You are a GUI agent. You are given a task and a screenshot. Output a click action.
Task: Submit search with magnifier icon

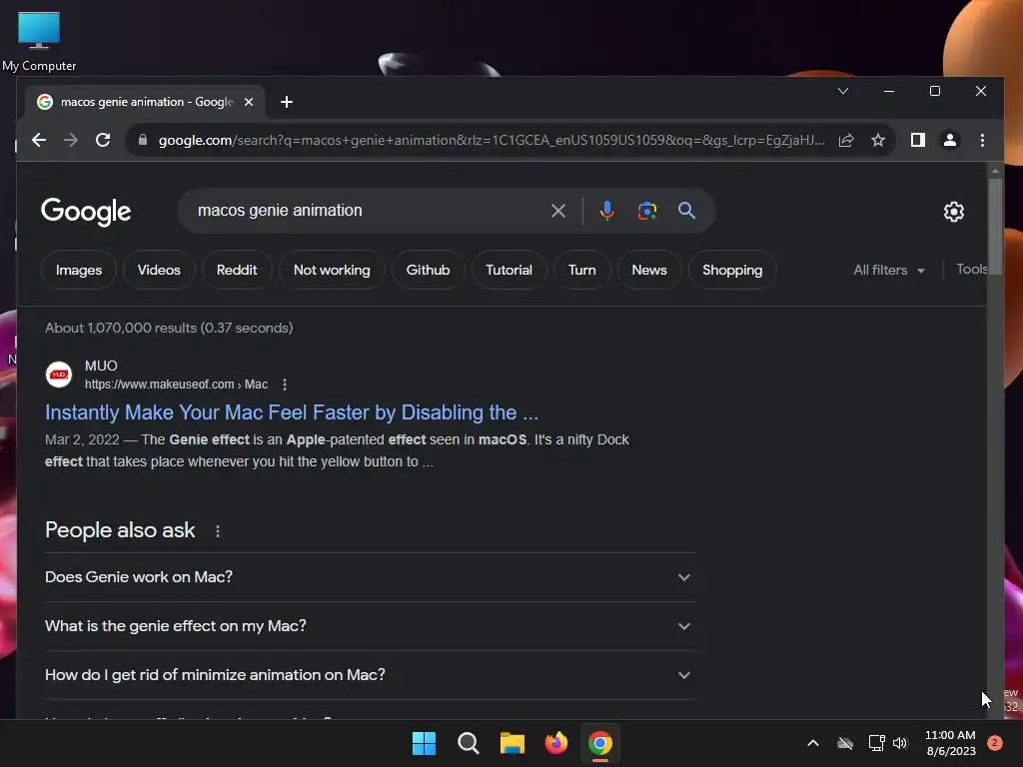point(686,211)
